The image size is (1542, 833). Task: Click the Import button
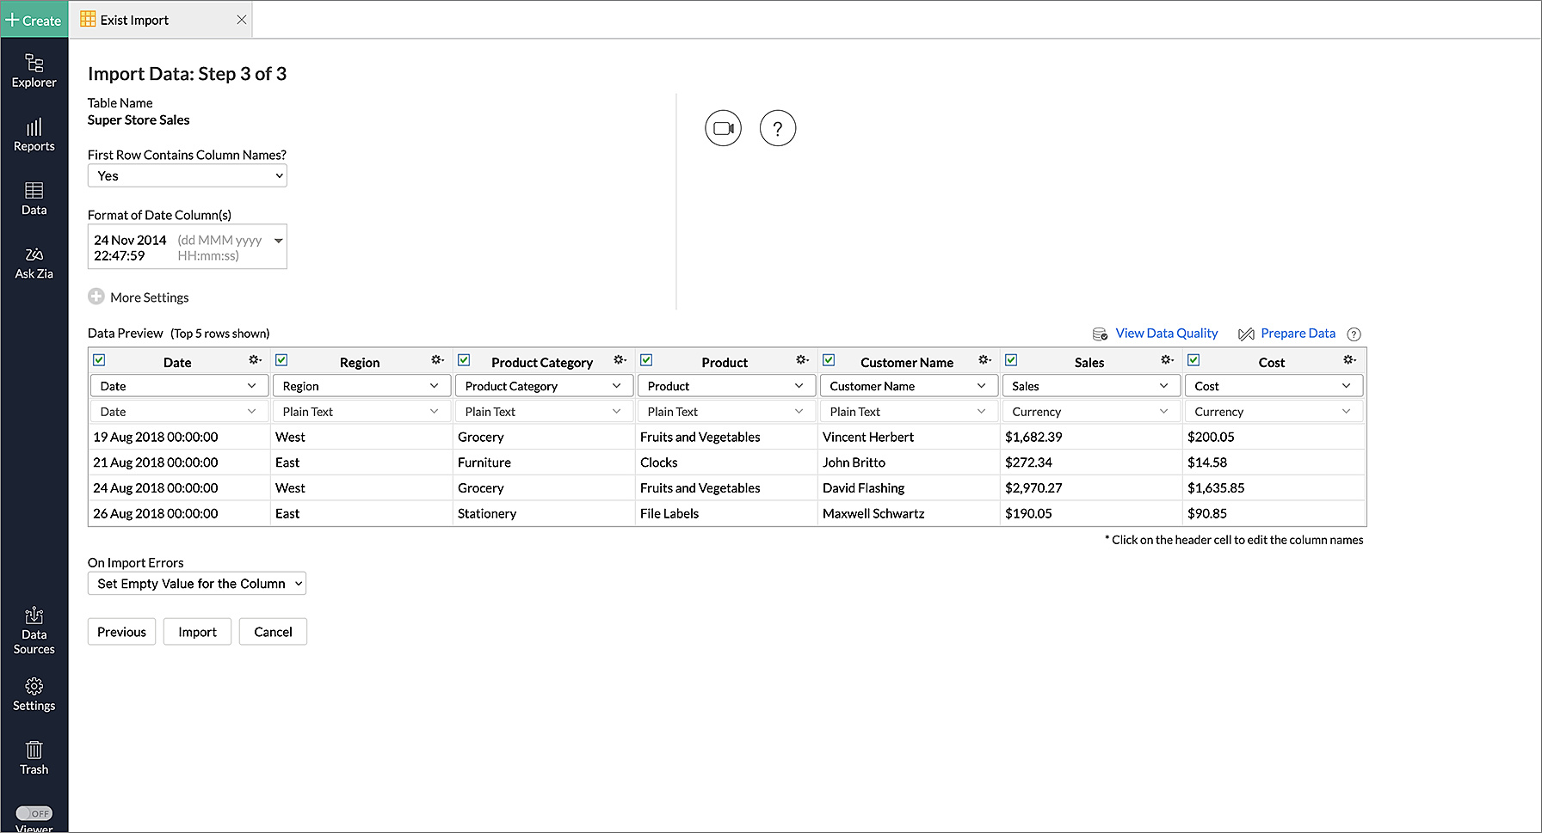tap(197, 632)
